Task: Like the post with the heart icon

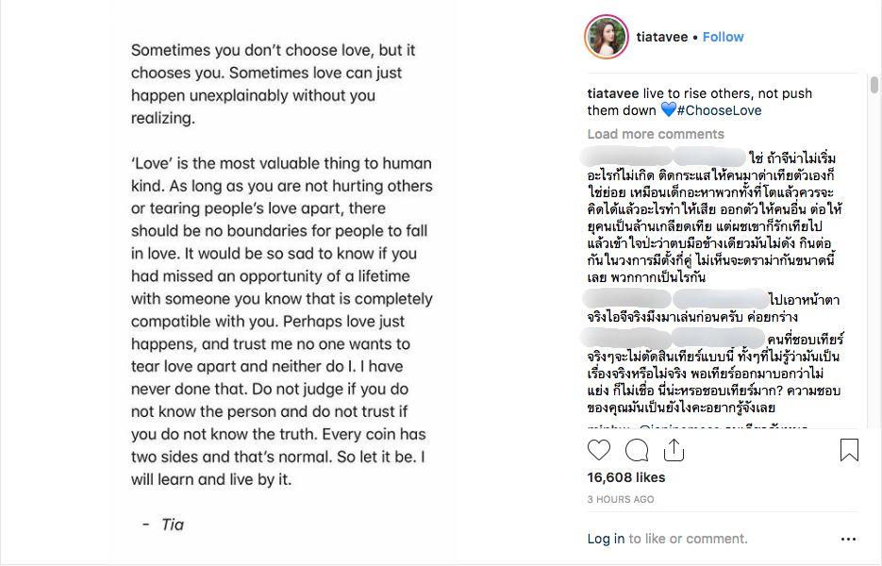Action: 599,450
